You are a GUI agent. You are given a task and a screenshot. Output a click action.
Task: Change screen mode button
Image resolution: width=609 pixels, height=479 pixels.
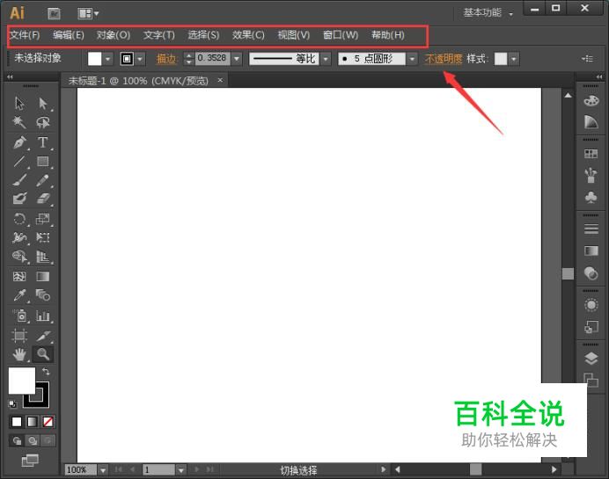30,461
